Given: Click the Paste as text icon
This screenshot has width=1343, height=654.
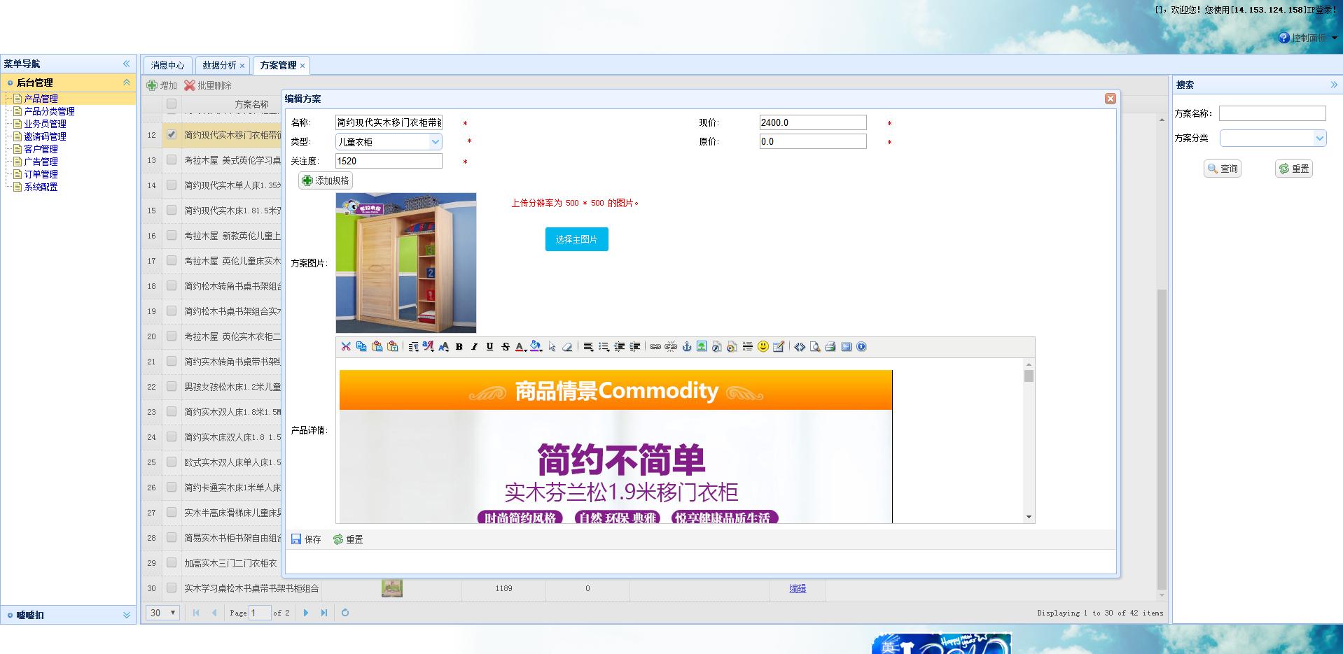Looking at the screenshot, I should 392,346.
